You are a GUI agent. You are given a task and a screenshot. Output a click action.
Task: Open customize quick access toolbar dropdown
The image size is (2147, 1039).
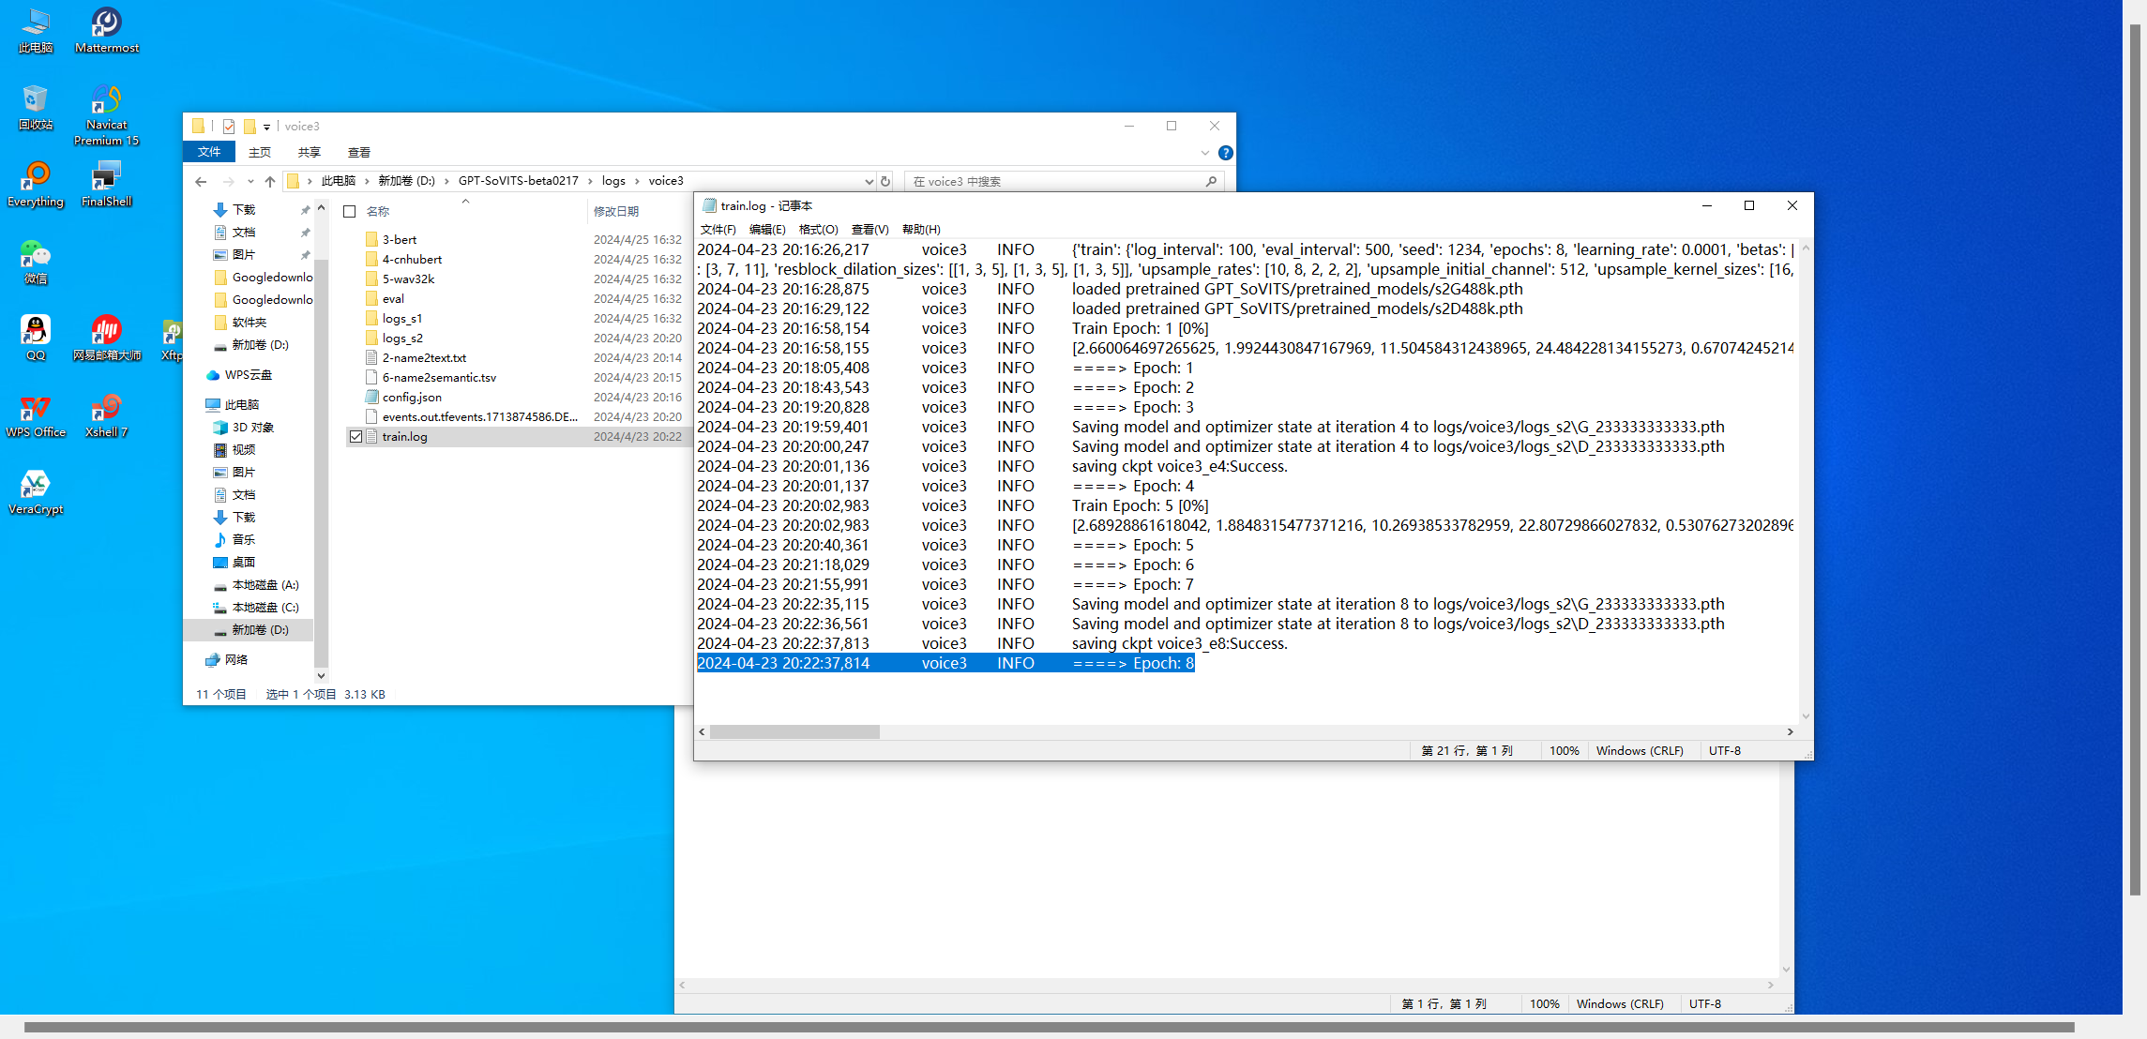pyautogui.click(x=267, y=127)
